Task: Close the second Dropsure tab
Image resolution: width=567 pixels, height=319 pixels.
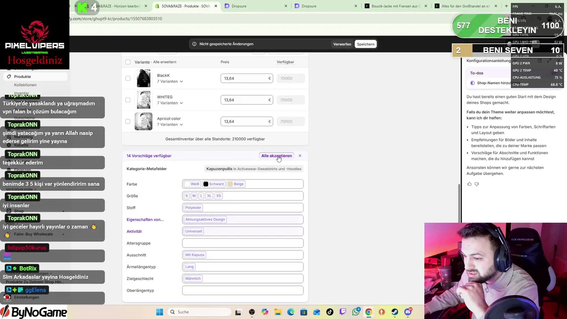Action: [x=356, y=6]
